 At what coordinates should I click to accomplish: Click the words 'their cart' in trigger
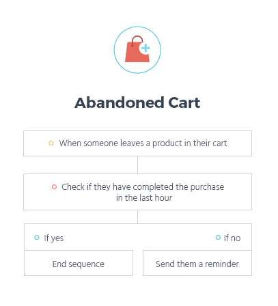[x=210, y=143]
